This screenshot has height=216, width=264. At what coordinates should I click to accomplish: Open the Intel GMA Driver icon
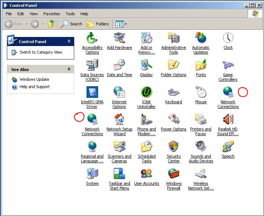point(92,92)
